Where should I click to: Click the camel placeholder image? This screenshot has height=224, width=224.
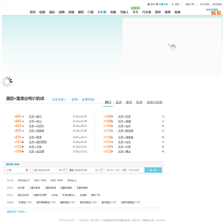pyautogui.click(x=172, y=47)
